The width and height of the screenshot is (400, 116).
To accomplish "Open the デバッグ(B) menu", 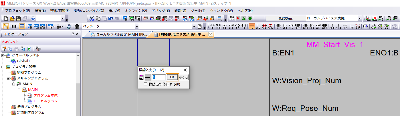I will coord(161,11).
